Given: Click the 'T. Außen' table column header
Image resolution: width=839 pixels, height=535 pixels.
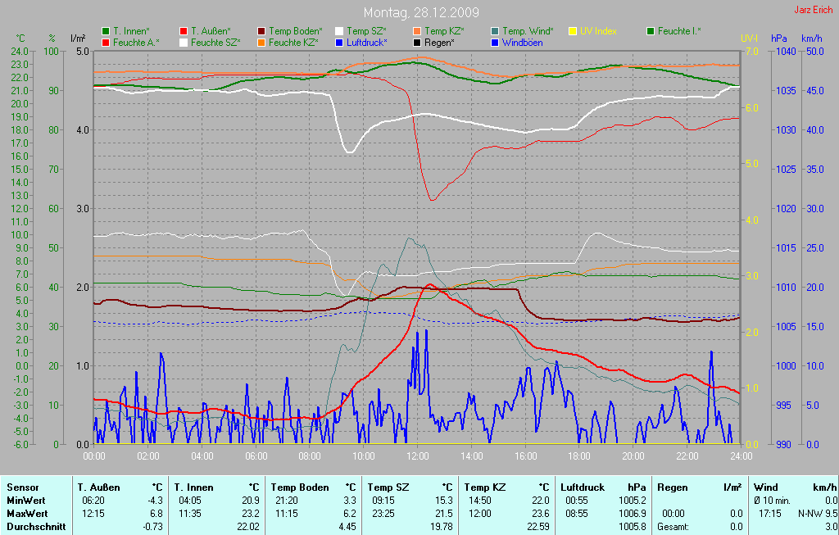Looking at the screenshot, I should coord(98,487).
